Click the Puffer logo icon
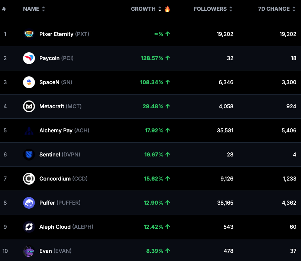Viewport: 301px width, 261px height. 29,203
